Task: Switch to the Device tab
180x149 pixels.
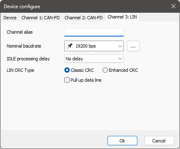Action: pyautogui.click(x=10, y=18)
